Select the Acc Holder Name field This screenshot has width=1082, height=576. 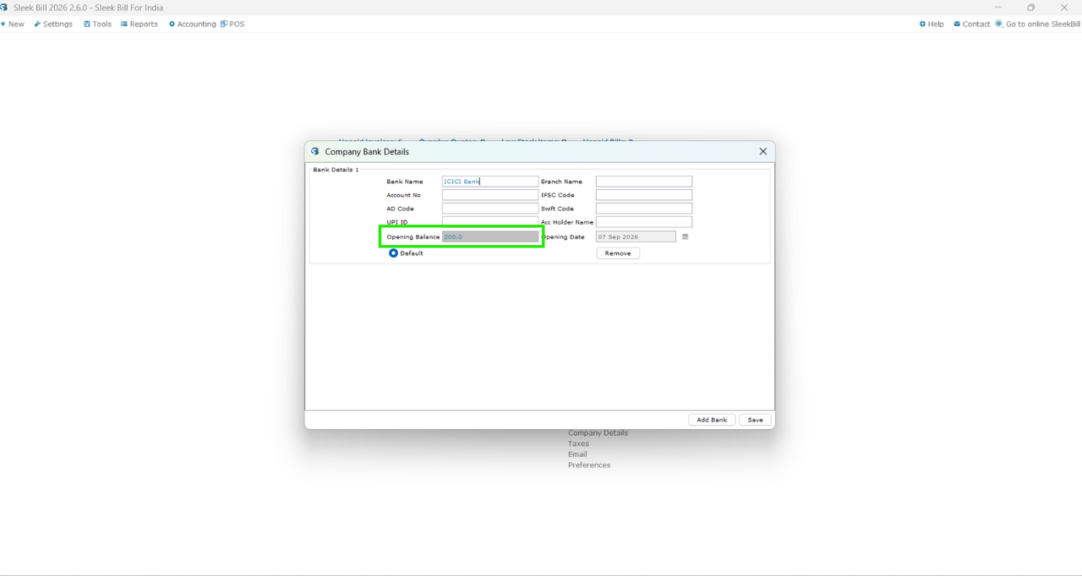coord(644,222)
